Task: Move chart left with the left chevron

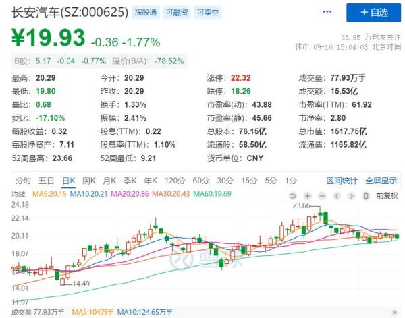Action: pos(337,196)
